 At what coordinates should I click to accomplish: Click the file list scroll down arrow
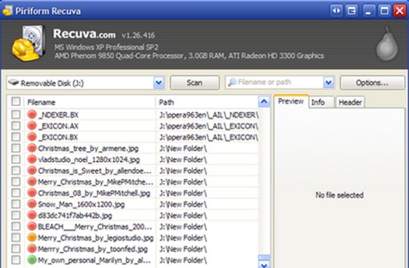point(264,265)
